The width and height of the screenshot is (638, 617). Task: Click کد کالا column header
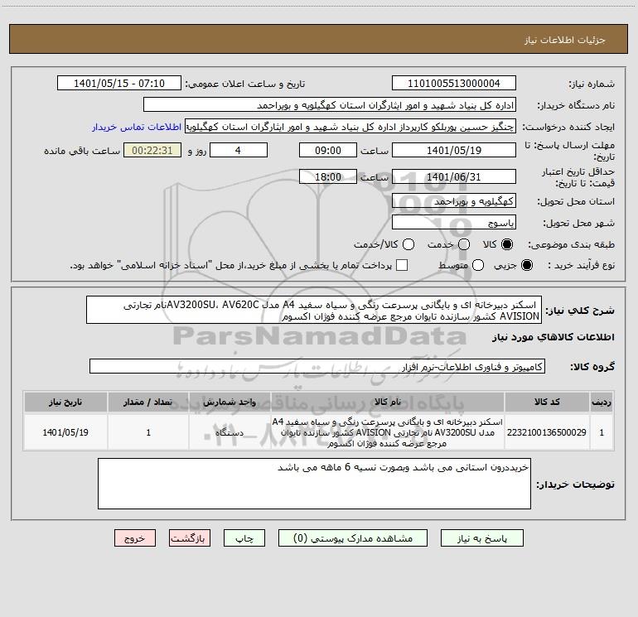coord(547,402)
